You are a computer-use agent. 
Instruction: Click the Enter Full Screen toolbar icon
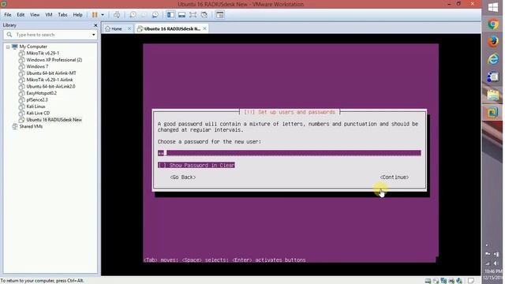coord(193,15)
